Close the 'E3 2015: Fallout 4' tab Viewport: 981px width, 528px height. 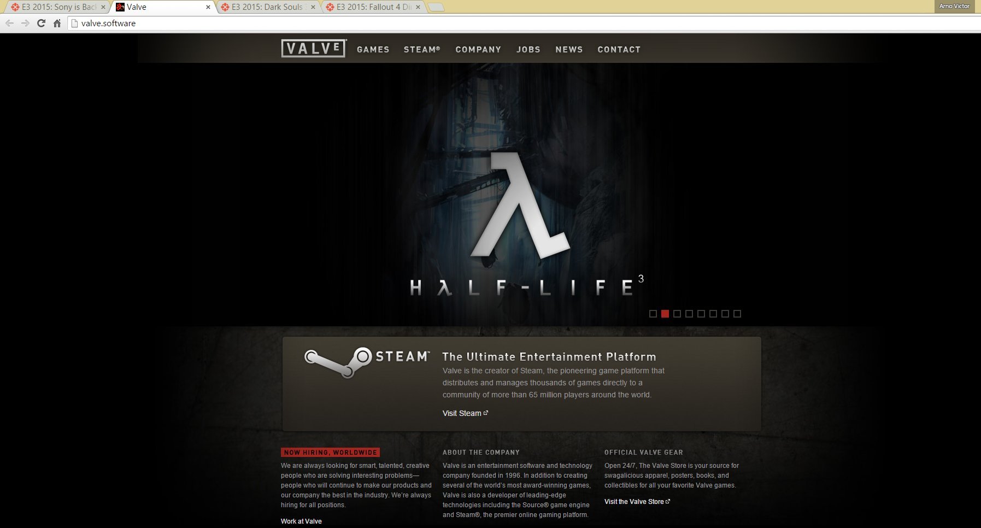418,7
